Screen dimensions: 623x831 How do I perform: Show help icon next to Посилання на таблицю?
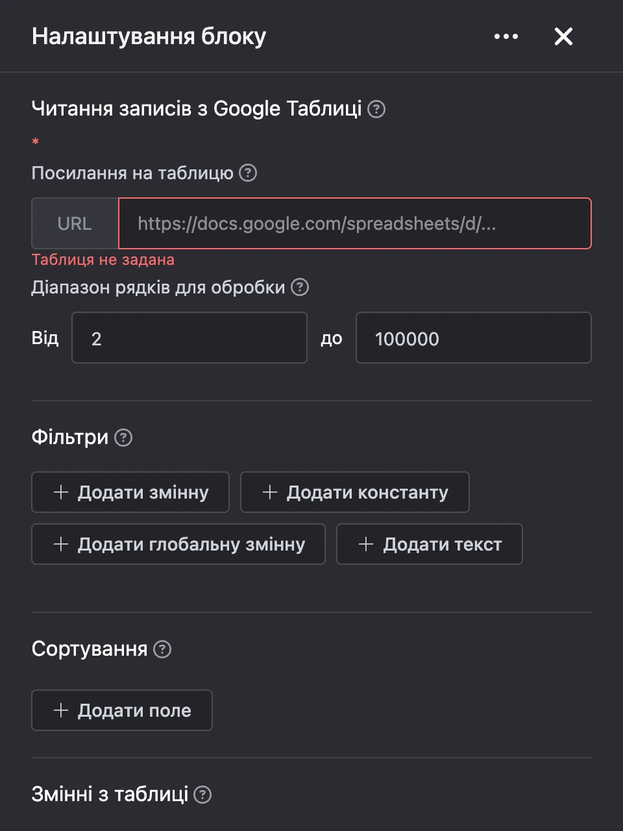pos(248,173)
